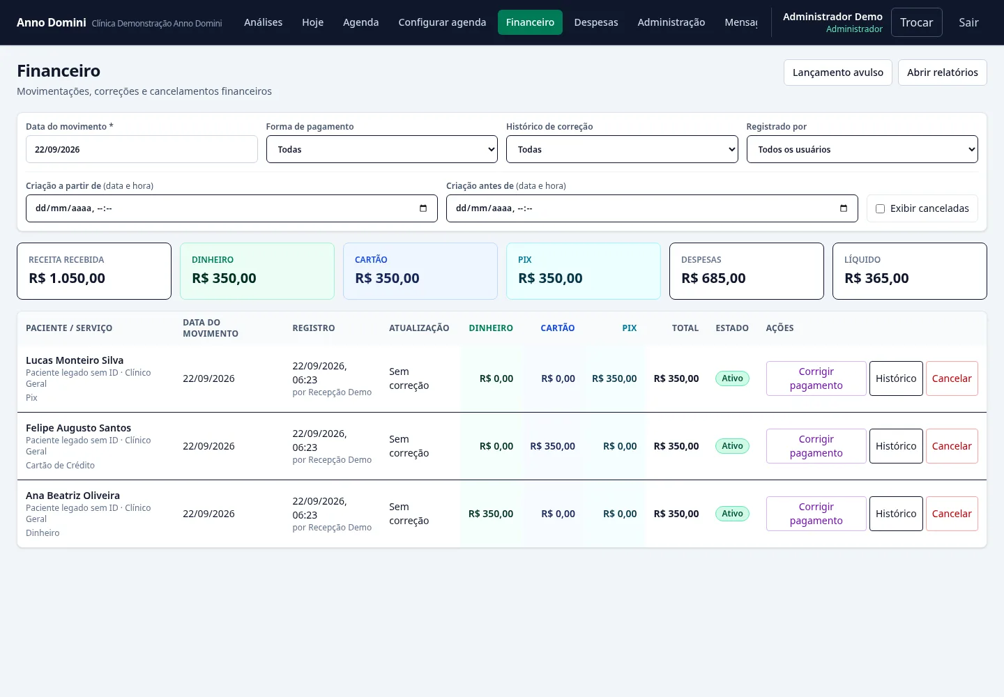Cancel Lucas Monteiro Silva's transaction
1004x697 pixels.
[x=952, y=378]
